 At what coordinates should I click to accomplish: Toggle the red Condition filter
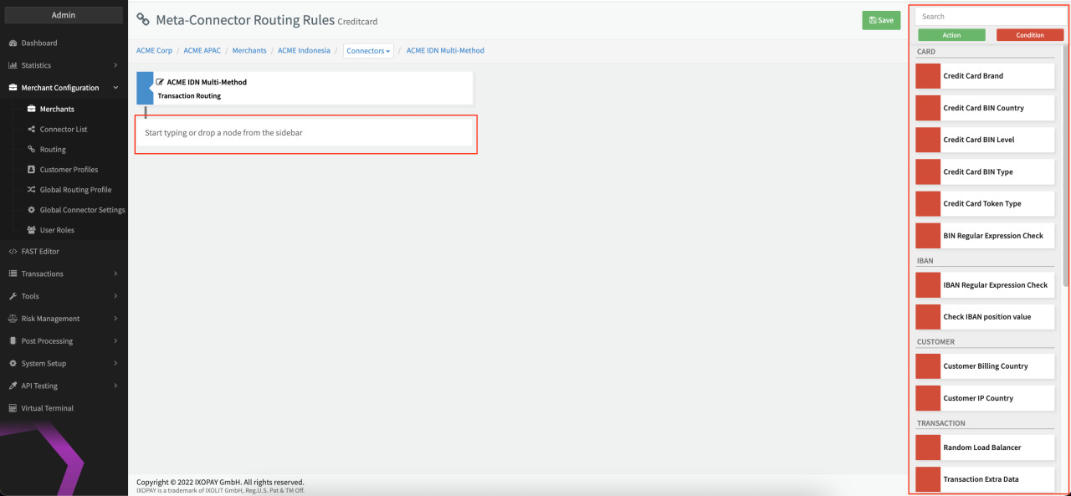pyautogui.click(x=1029, y=35)
